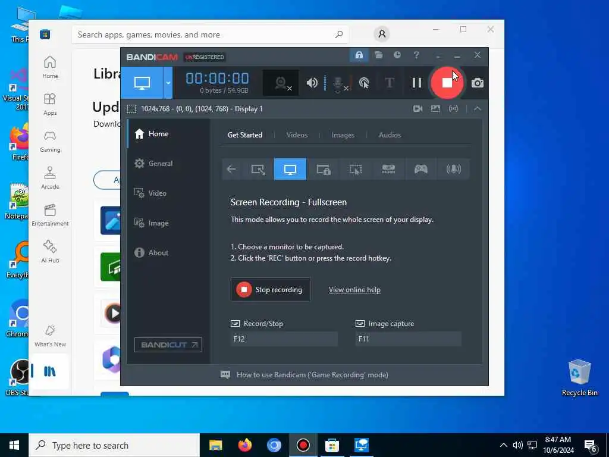Open the output folder icon in Bandicam
The image size is (609, 457).
[378, 55]
